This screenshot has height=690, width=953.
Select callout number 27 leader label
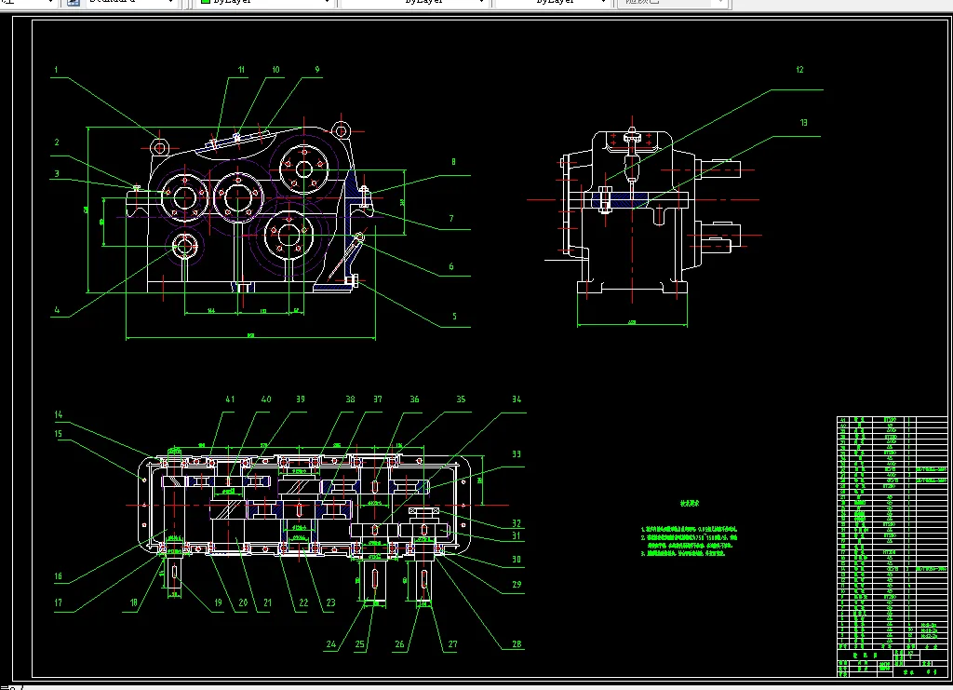point(453,644)
